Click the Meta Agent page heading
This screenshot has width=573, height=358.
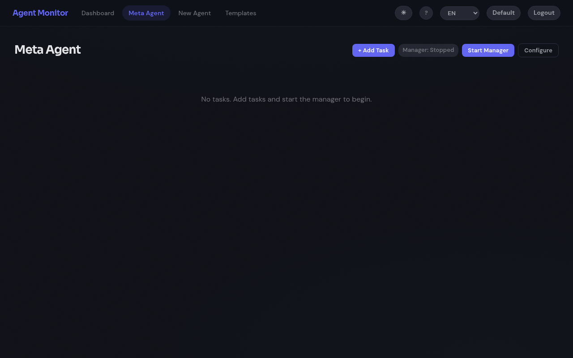[47, 50]
